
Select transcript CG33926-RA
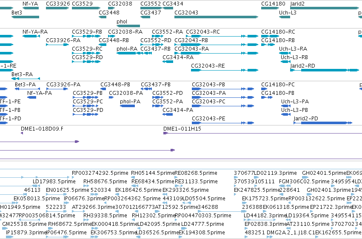coord(63,40)
